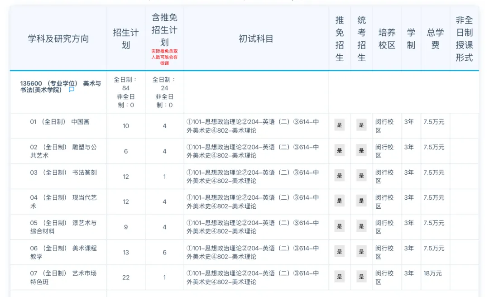
Task: Click the 推免招生 是 badge for 雕塑与公共艺术
Action: coord(340,150)
